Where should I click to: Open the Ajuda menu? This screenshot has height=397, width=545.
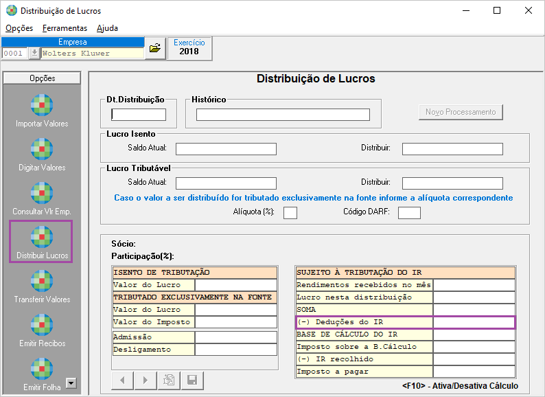[107, 28]
